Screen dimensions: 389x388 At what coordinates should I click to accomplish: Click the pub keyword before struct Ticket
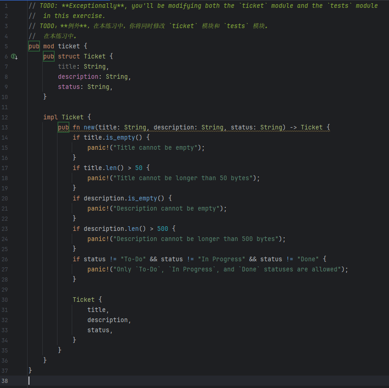49,56
